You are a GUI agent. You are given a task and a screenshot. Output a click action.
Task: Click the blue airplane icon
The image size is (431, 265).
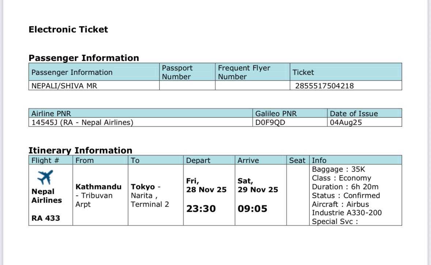[x=45, y=177]
